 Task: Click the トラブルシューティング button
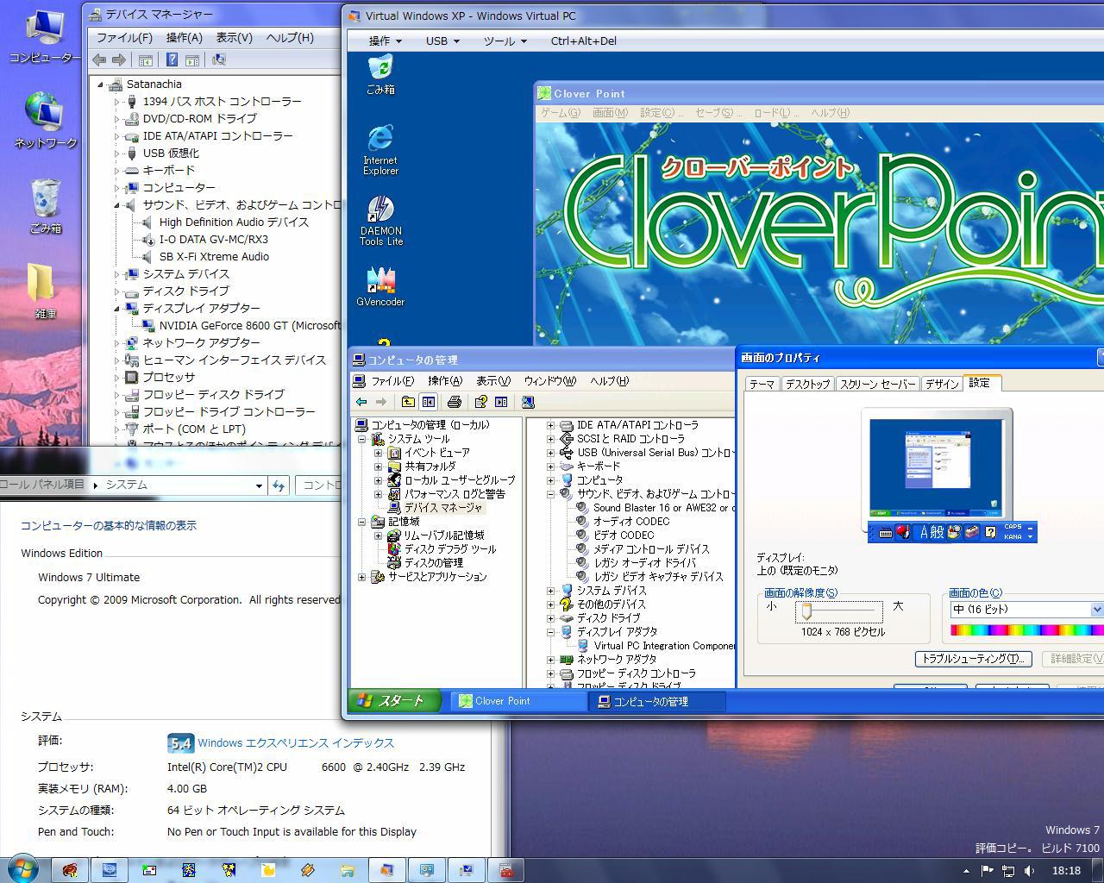click(972, 659)
